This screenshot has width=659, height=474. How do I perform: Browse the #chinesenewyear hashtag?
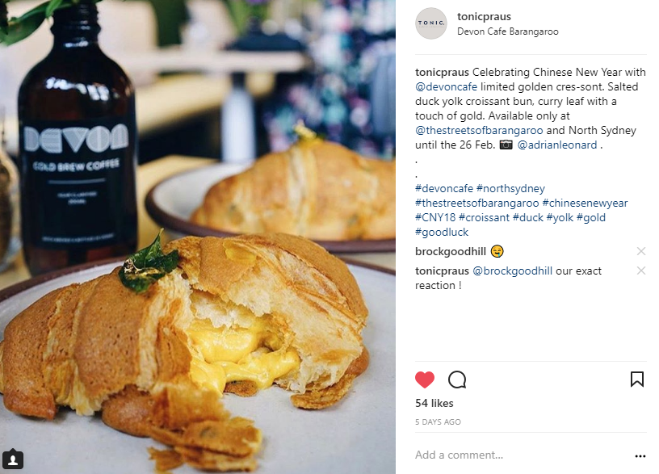pyautogui.click(x=585, y=203)
